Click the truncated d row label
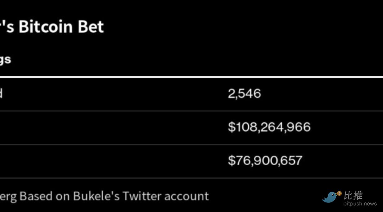The height and width of the screenshot is (212, 383). click(1, 93)
